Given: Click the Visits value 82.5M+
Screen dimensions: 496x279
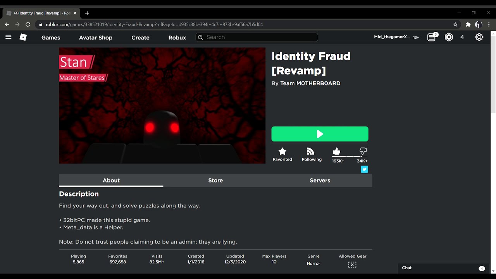Looking at the screenshot, I should [x=157, y=262].
